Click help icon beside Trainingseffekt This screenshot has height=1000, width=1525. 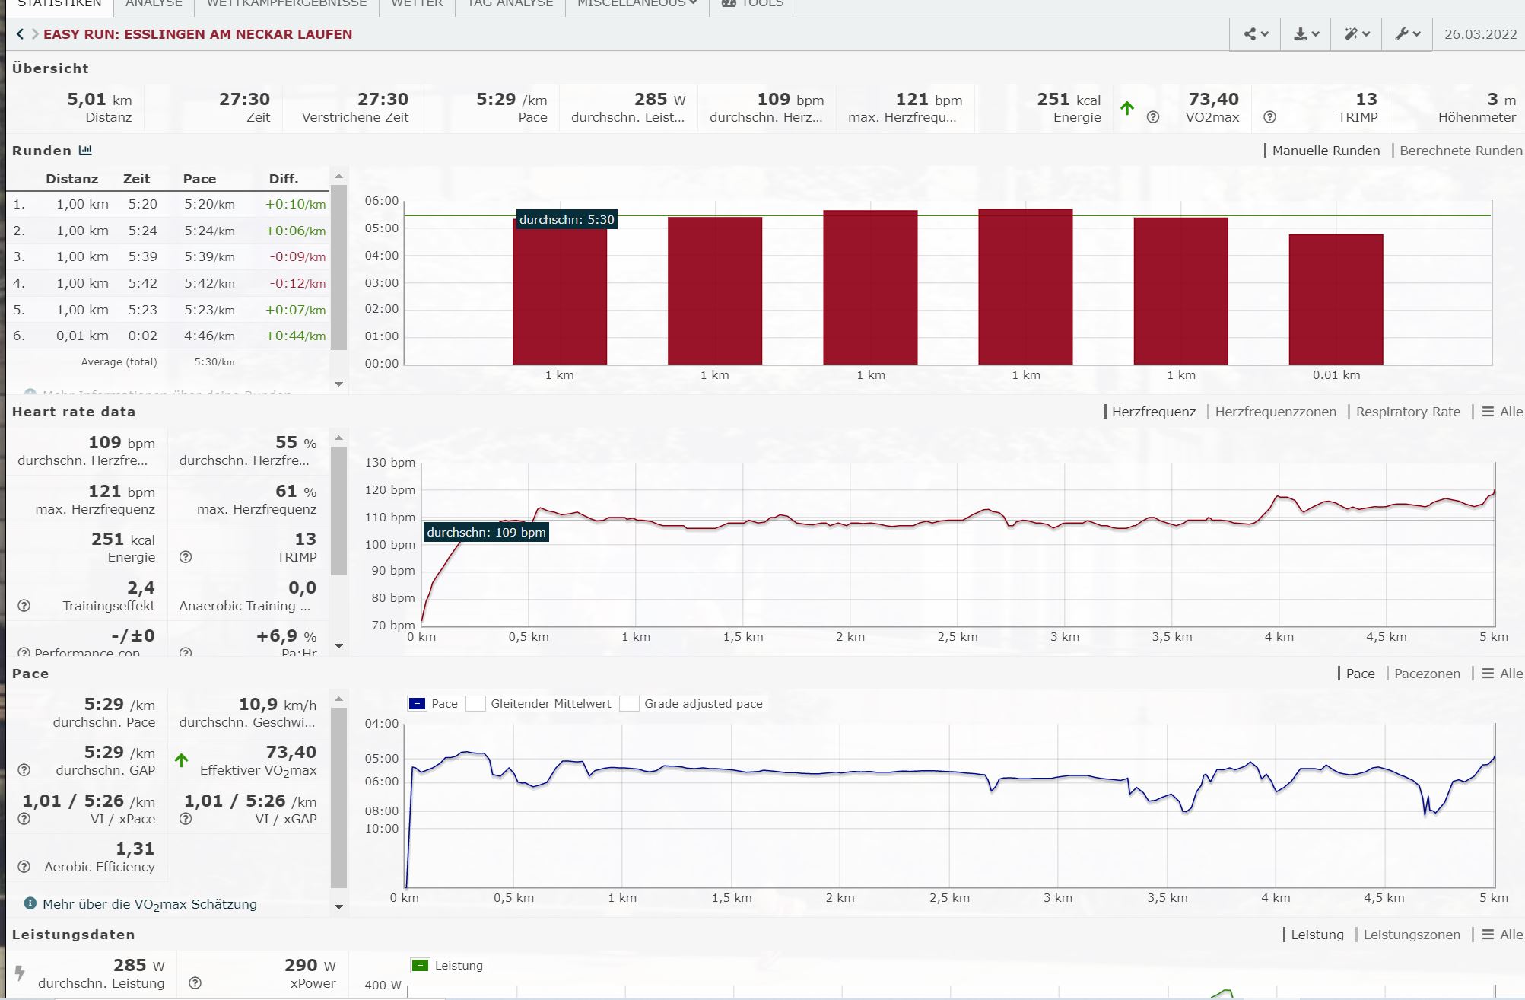click(24, 606)
